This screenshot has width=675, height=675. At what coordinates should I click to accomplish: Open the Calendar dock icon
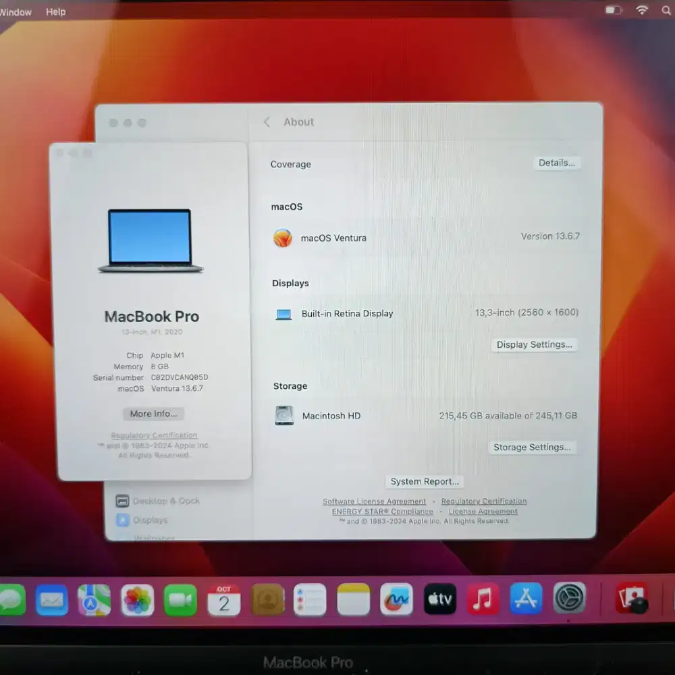pyautogui.click(x=224, y=599)
